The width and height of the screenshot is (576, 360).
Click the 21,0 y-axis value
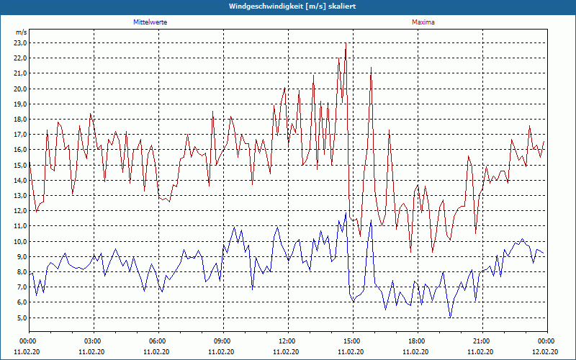point(21,73)
